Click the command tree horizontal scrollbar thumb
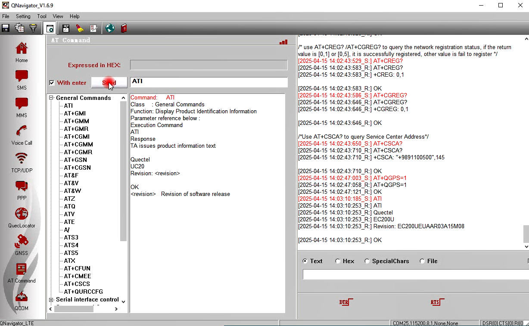The image size is (529, 326). pos(74,309)
